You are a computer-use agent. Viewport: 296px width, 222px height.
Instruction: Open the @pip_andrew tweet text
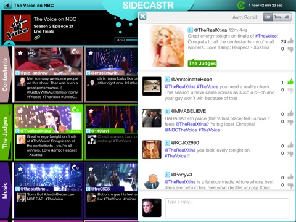(x=52, y=88)
